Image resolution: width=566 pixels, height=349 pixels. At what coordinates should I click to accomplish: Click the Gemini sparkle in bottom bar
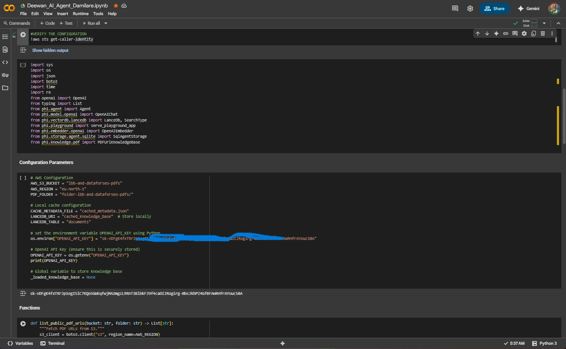[282, 343]
